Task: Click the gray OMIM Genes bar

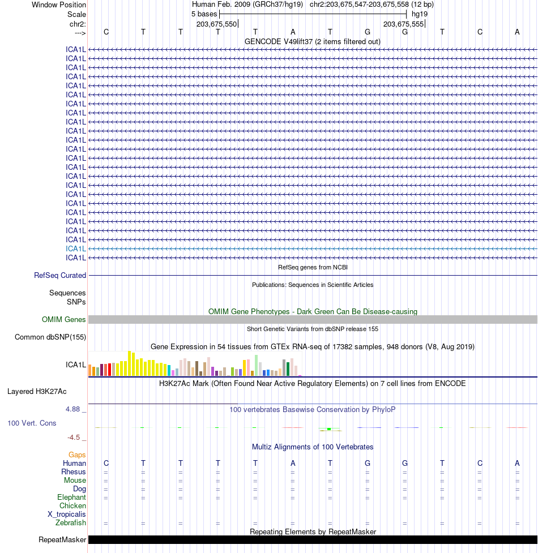Action: [313, 320]
